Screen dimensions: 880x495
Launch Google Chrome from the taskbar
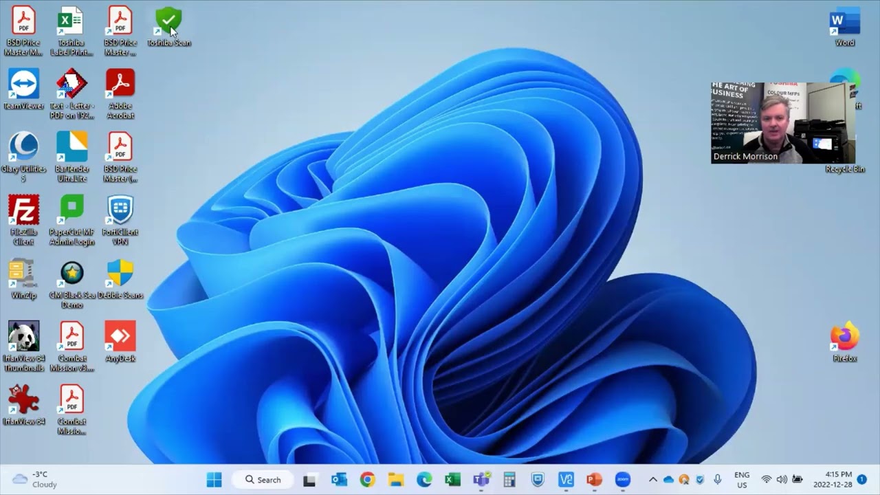[368, 479]
